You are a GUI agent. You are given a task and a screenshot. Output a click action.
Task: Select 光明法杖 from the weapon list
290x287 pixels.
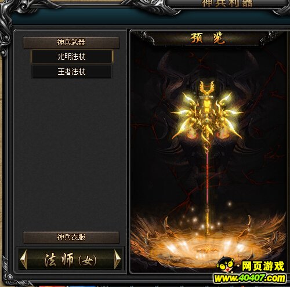pyautogui.click(x=72, y=57)
